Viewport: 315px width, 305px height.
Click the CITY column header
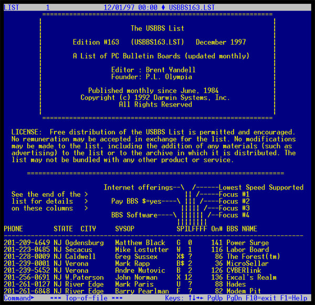pos(88,229)
